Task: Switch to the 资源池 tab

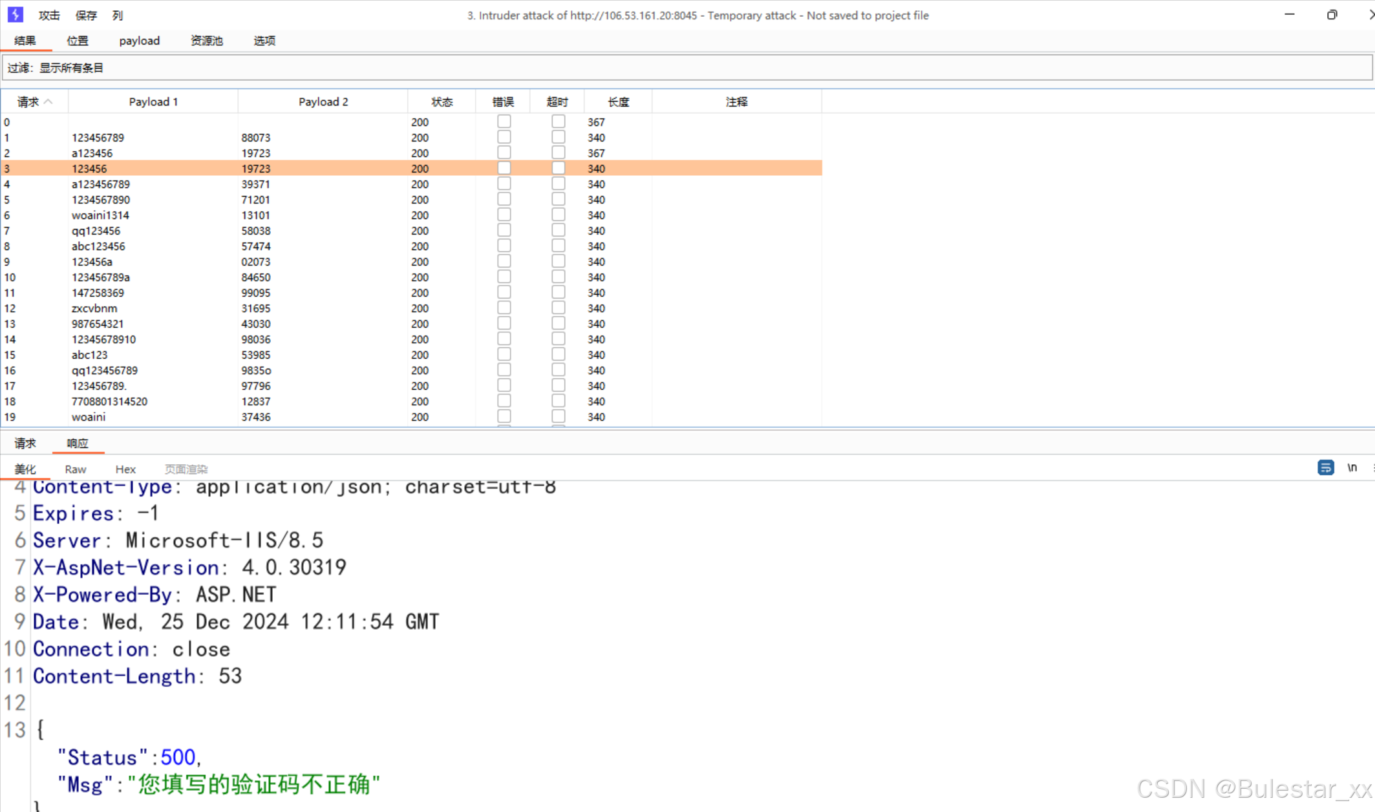Action: pos(207,41)
